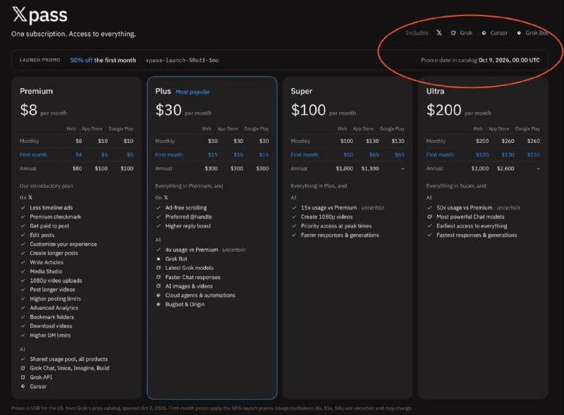Click the checkmark next to "Ad-free scrolling"

[x=158, y=207]
